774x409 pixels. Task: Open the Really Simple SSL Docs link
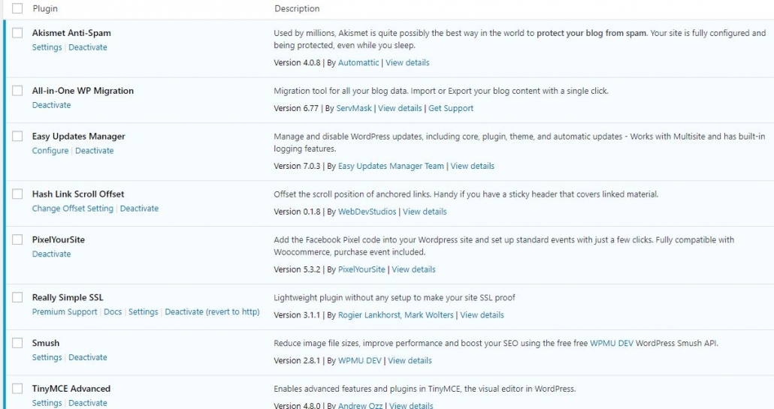113,312
